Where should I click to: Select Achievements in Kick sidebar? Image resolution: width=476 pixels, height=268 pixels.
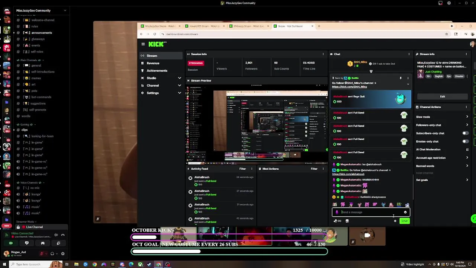161,71
